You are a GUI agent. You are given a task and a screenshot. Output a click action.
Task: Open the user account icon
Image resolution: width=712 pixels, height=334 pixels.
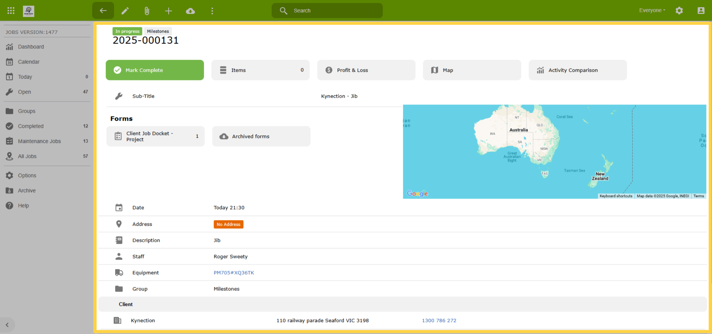click(x=701, y=11)
